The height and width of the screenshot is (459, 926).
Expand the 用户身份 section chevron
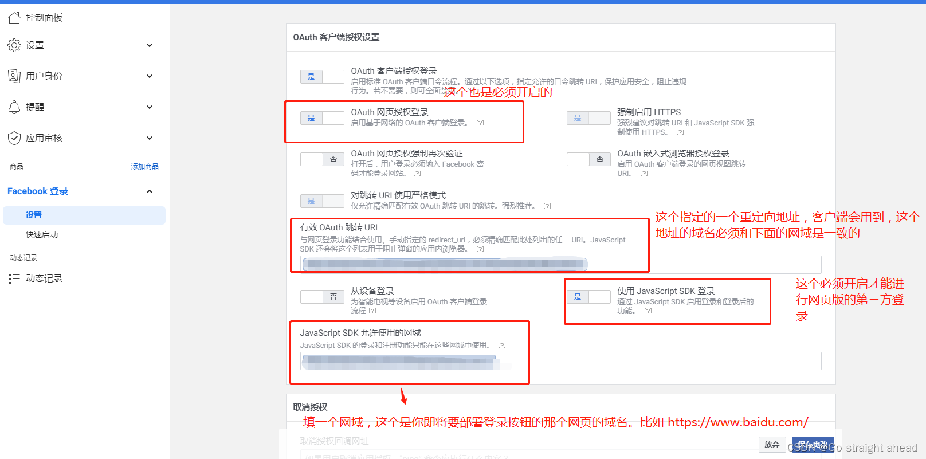click(x=150, y=76)
